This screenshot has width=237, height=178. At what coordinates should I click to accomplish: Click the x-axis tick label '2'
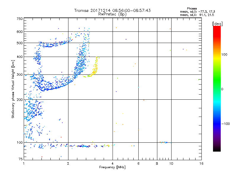pos(68,163)
